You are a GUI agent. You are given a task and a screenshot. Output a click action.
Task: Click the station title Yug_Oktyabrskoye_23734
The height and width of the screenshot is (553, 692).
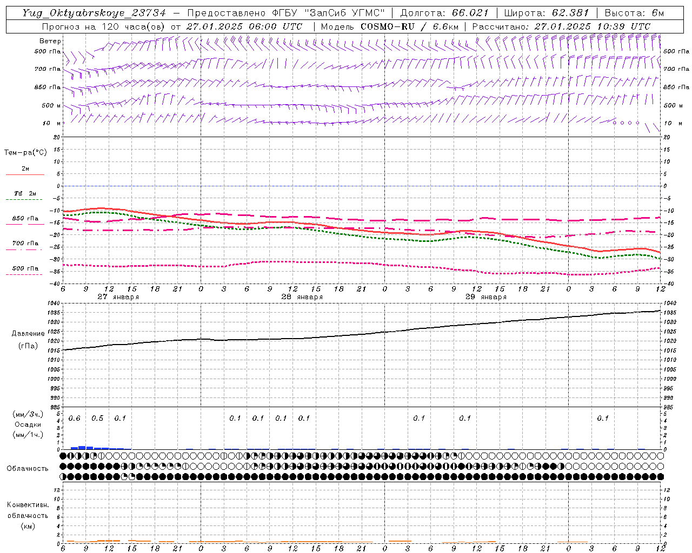click(94, 13)
